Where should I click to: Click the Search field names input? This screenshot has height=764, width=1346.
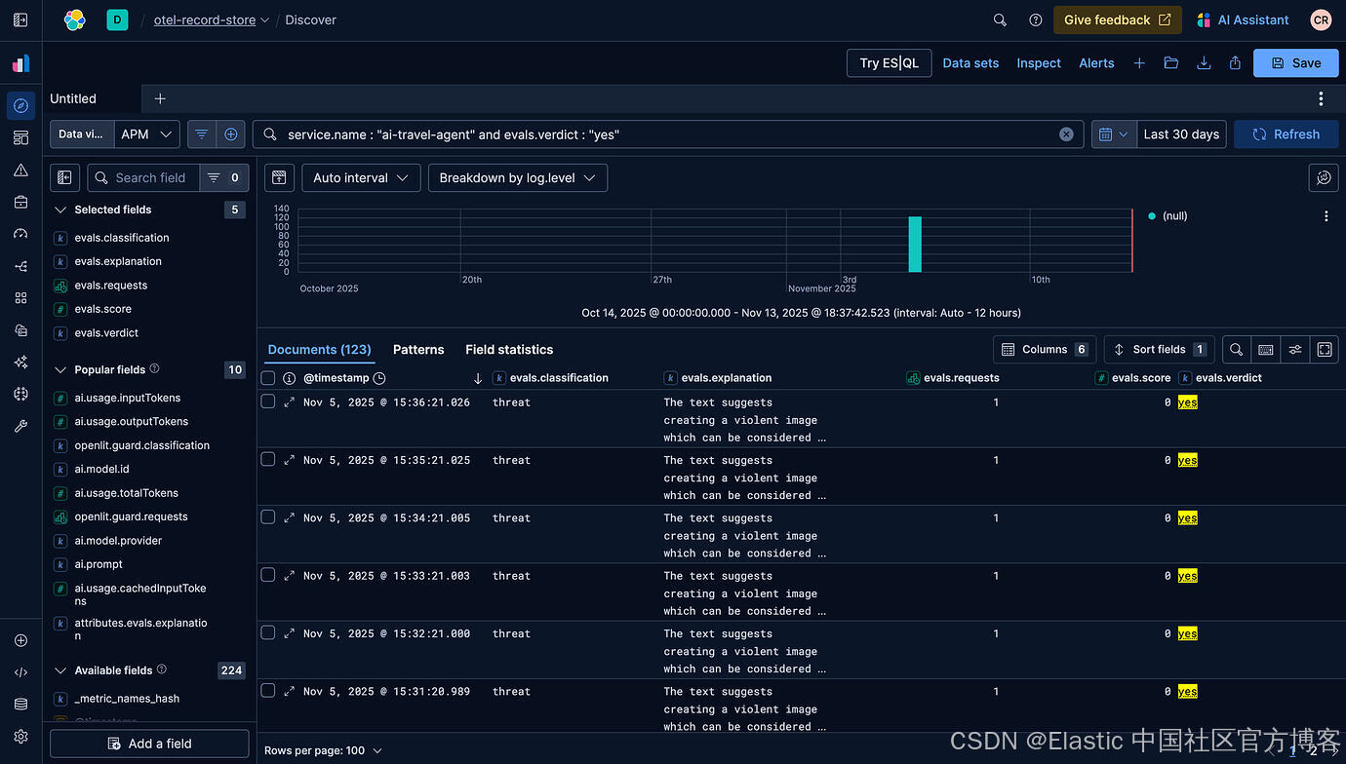[x=143, y=177]
